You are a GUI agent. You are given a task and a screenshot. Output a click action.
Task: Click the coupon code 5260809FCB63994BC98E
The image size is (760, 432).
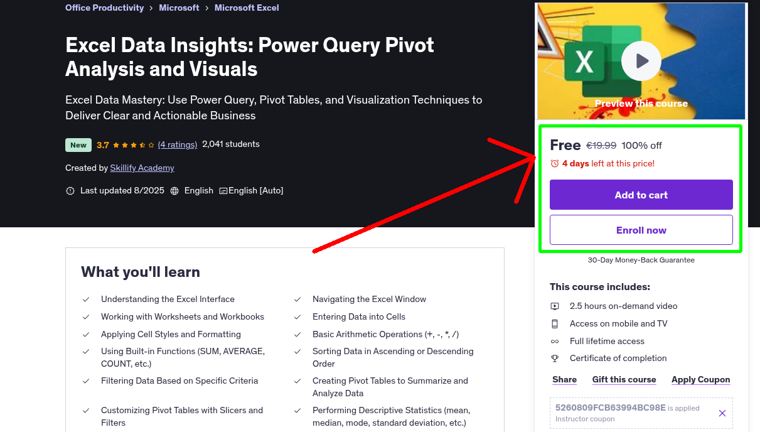(x=610, y=408)
